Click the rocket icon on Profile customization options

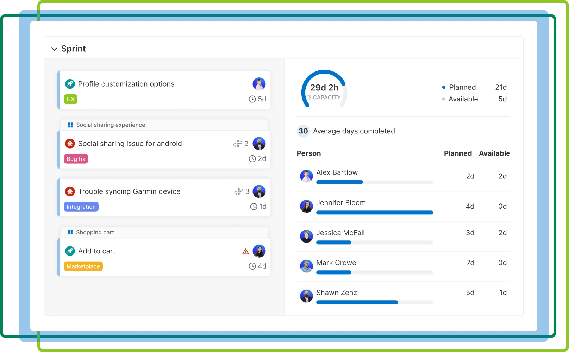click(70, 84)
